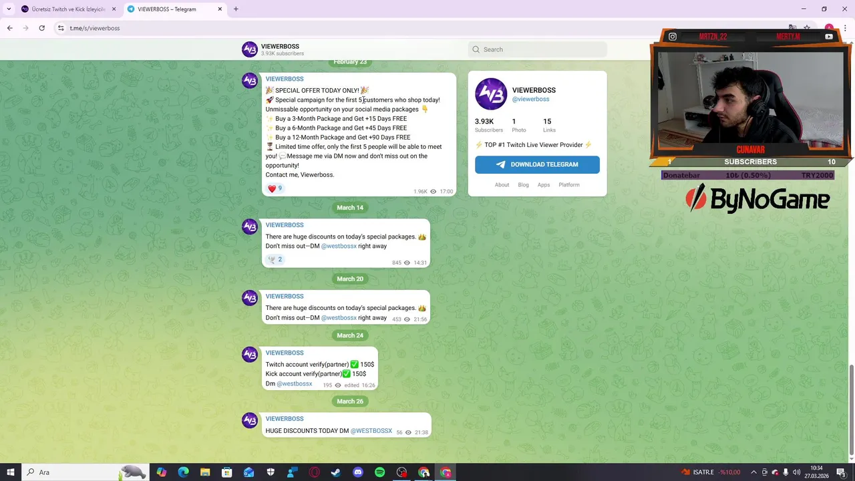Open the large VIEWERBOSS profile logo
Image resolution: width=855 pixels, height=481 pixels.
tap(491, 94)
